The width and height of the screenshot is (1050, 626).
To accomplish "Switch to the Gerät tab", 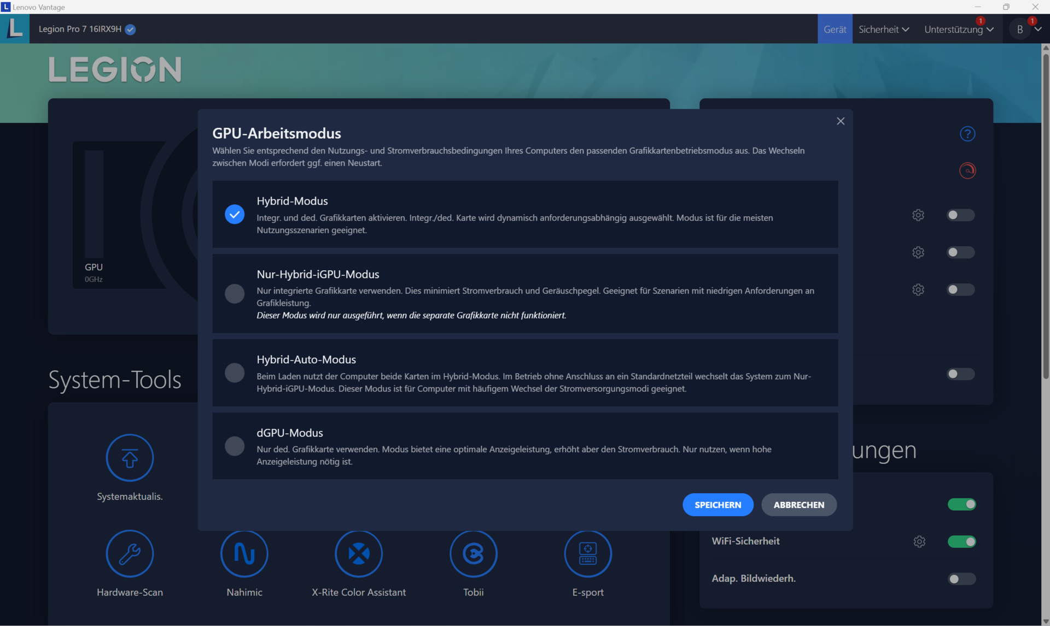I will [x=835, y=29].
